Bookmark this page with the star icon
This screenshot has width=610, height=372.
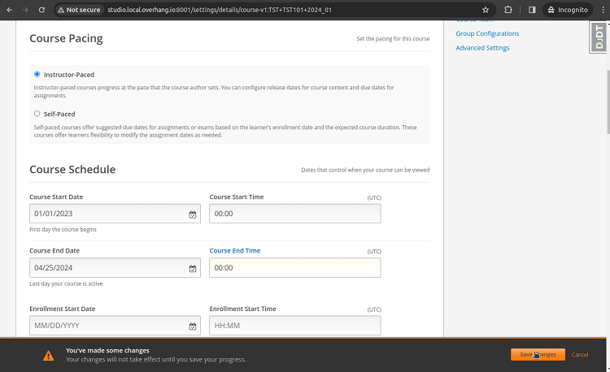(486, 10)
